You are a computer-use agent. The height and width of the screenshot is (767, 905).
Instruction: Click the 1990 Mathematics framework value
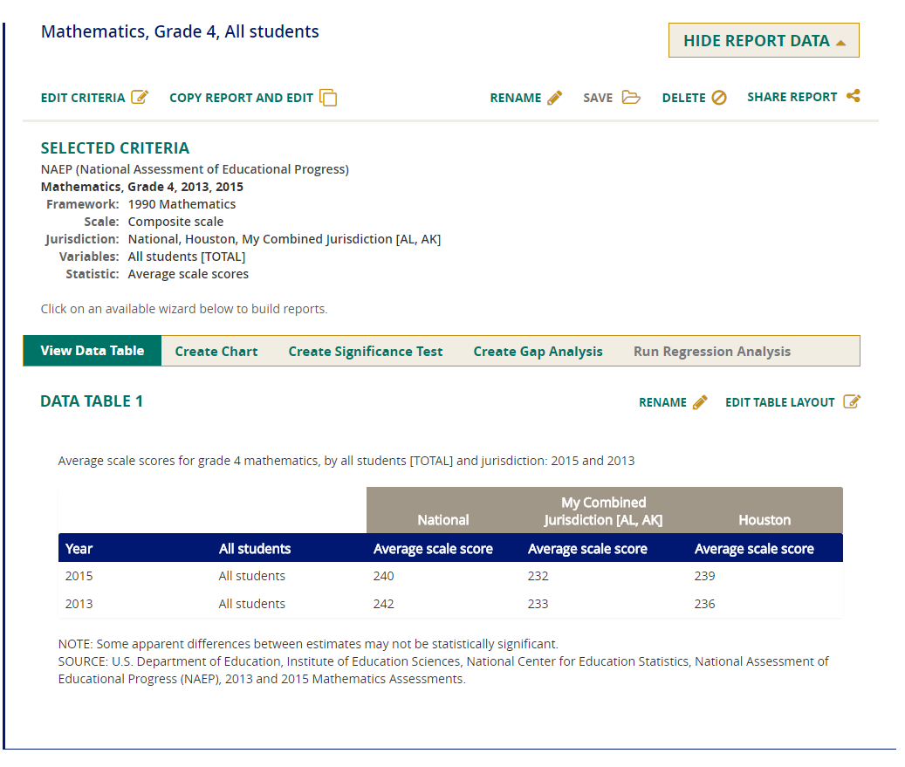click(x=182, y=204)
